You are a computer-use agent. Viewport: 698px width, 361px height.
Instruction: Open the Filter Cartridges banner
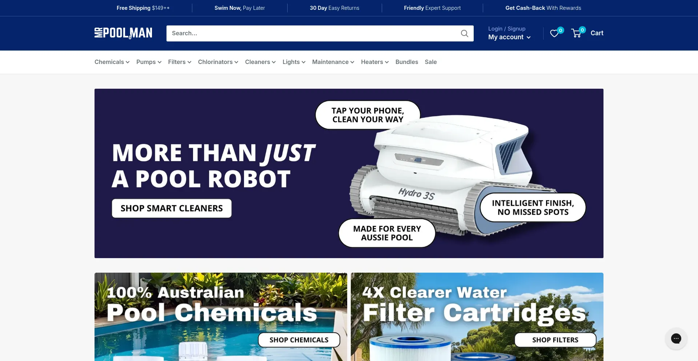(x=477, y=317)
